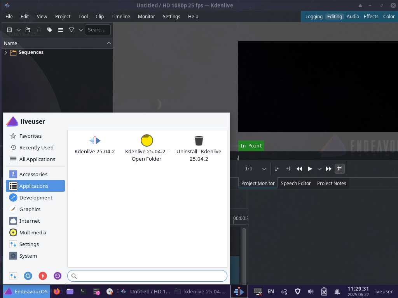This screenshot has height=298, width=398.
Task: Select Recently Used in the launcher
Action: point(35,147)
